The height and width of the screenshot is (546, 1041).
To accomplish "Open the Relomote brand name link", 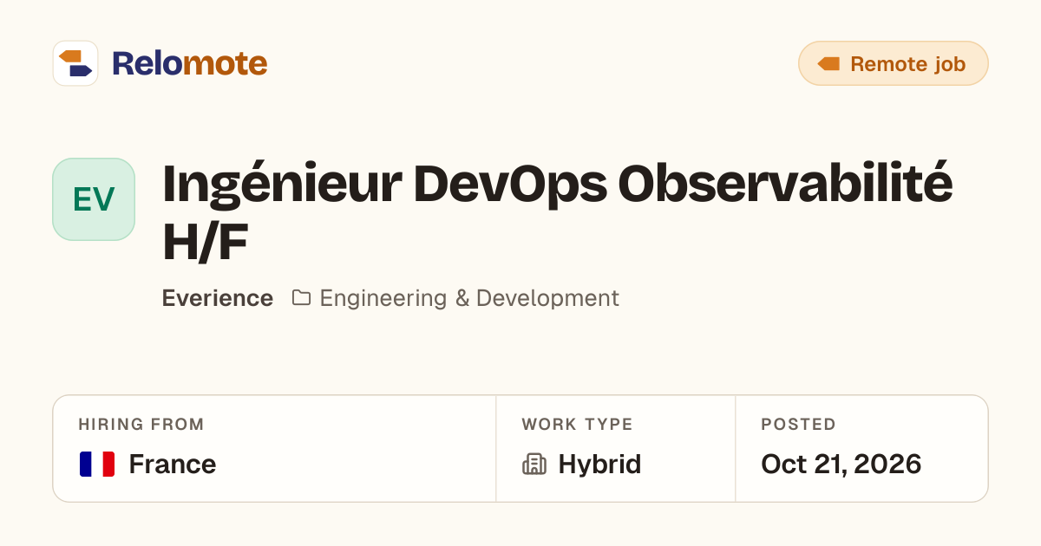I will click(x=189, y=63).
